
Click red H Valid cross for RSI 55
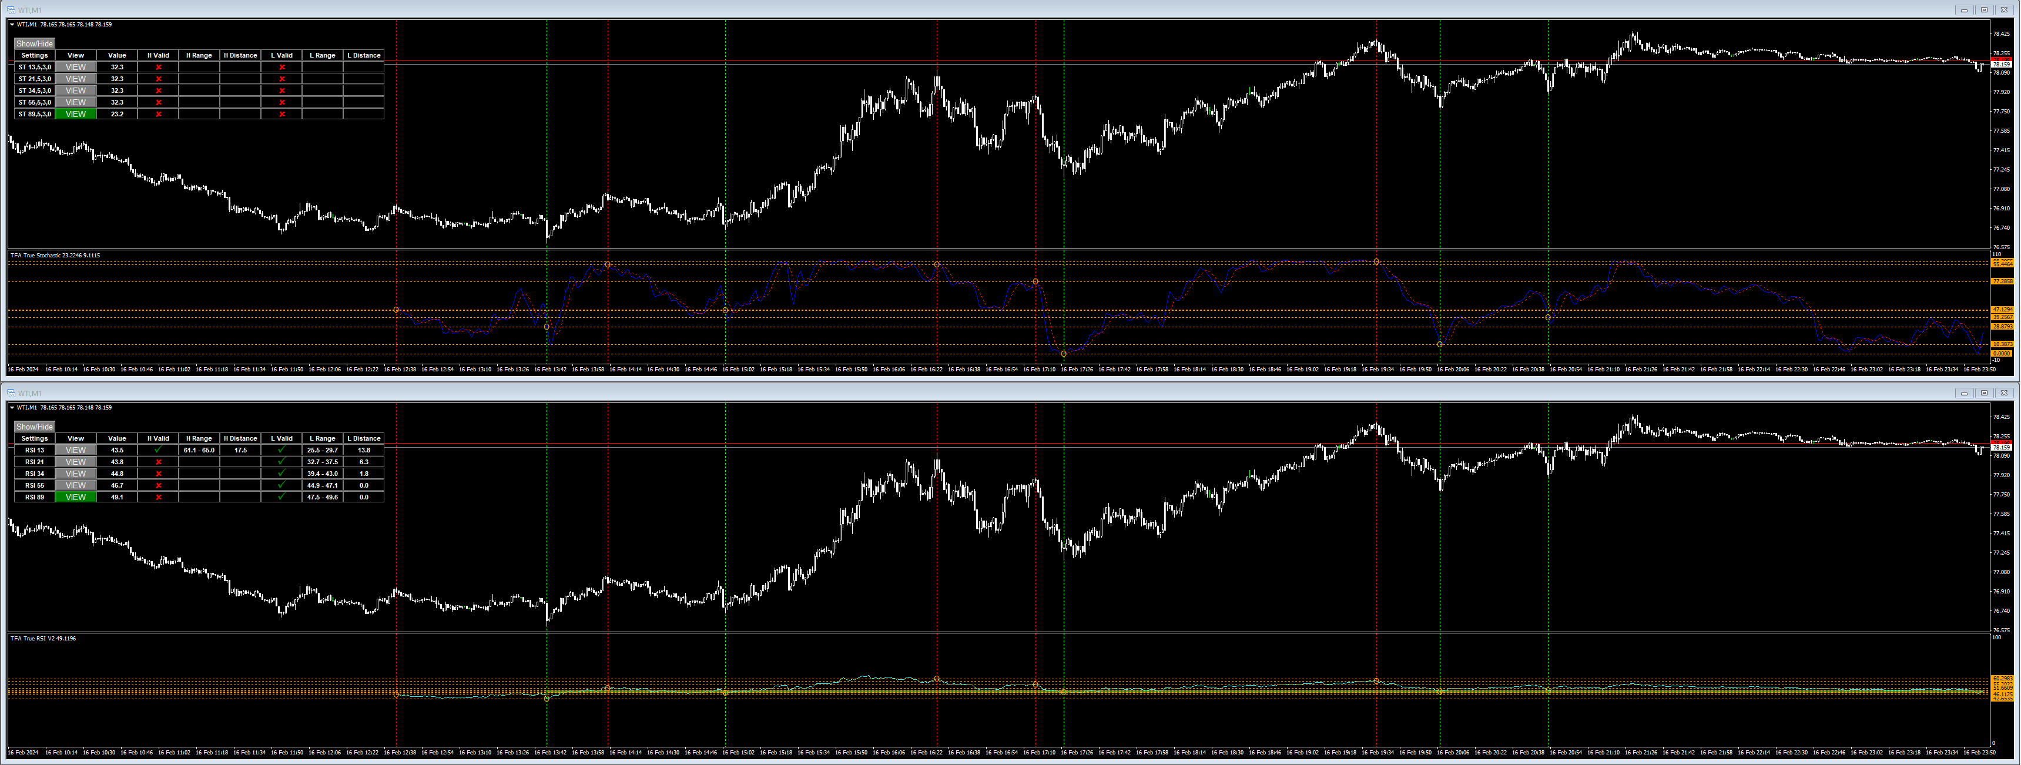(159, 486)
